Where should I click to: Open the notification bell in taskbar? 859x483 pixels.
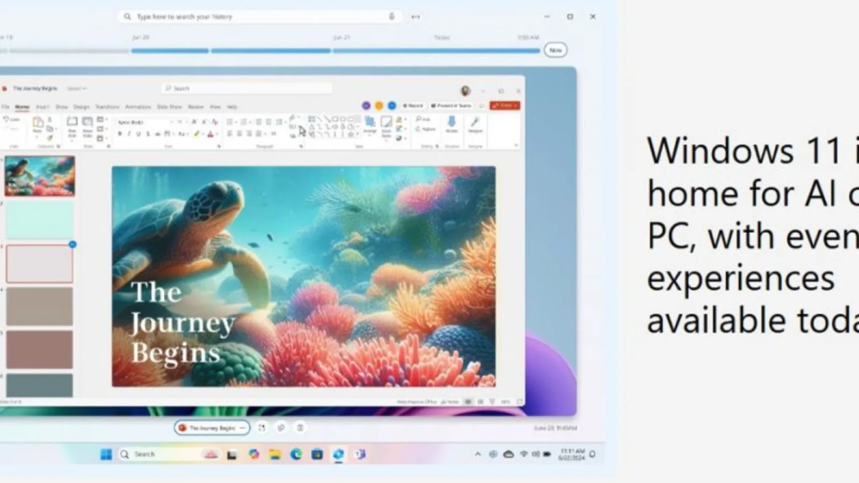click(x=593, y=455)
